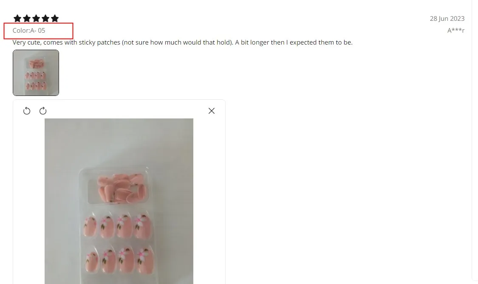478x284 pixels.
Task: Click the enlarged press-on nails photo
Action: pyautogui.click(x=119, y=201)
